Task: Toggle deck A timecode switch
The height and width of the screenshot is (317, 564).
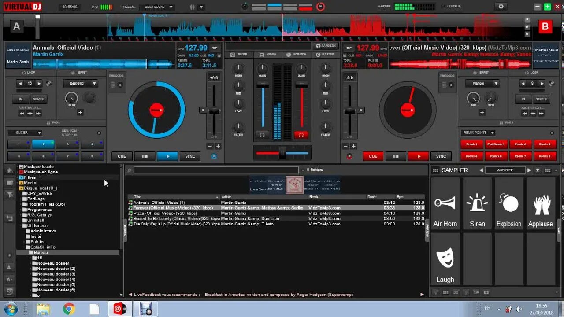Action: [x=120, y=85]
